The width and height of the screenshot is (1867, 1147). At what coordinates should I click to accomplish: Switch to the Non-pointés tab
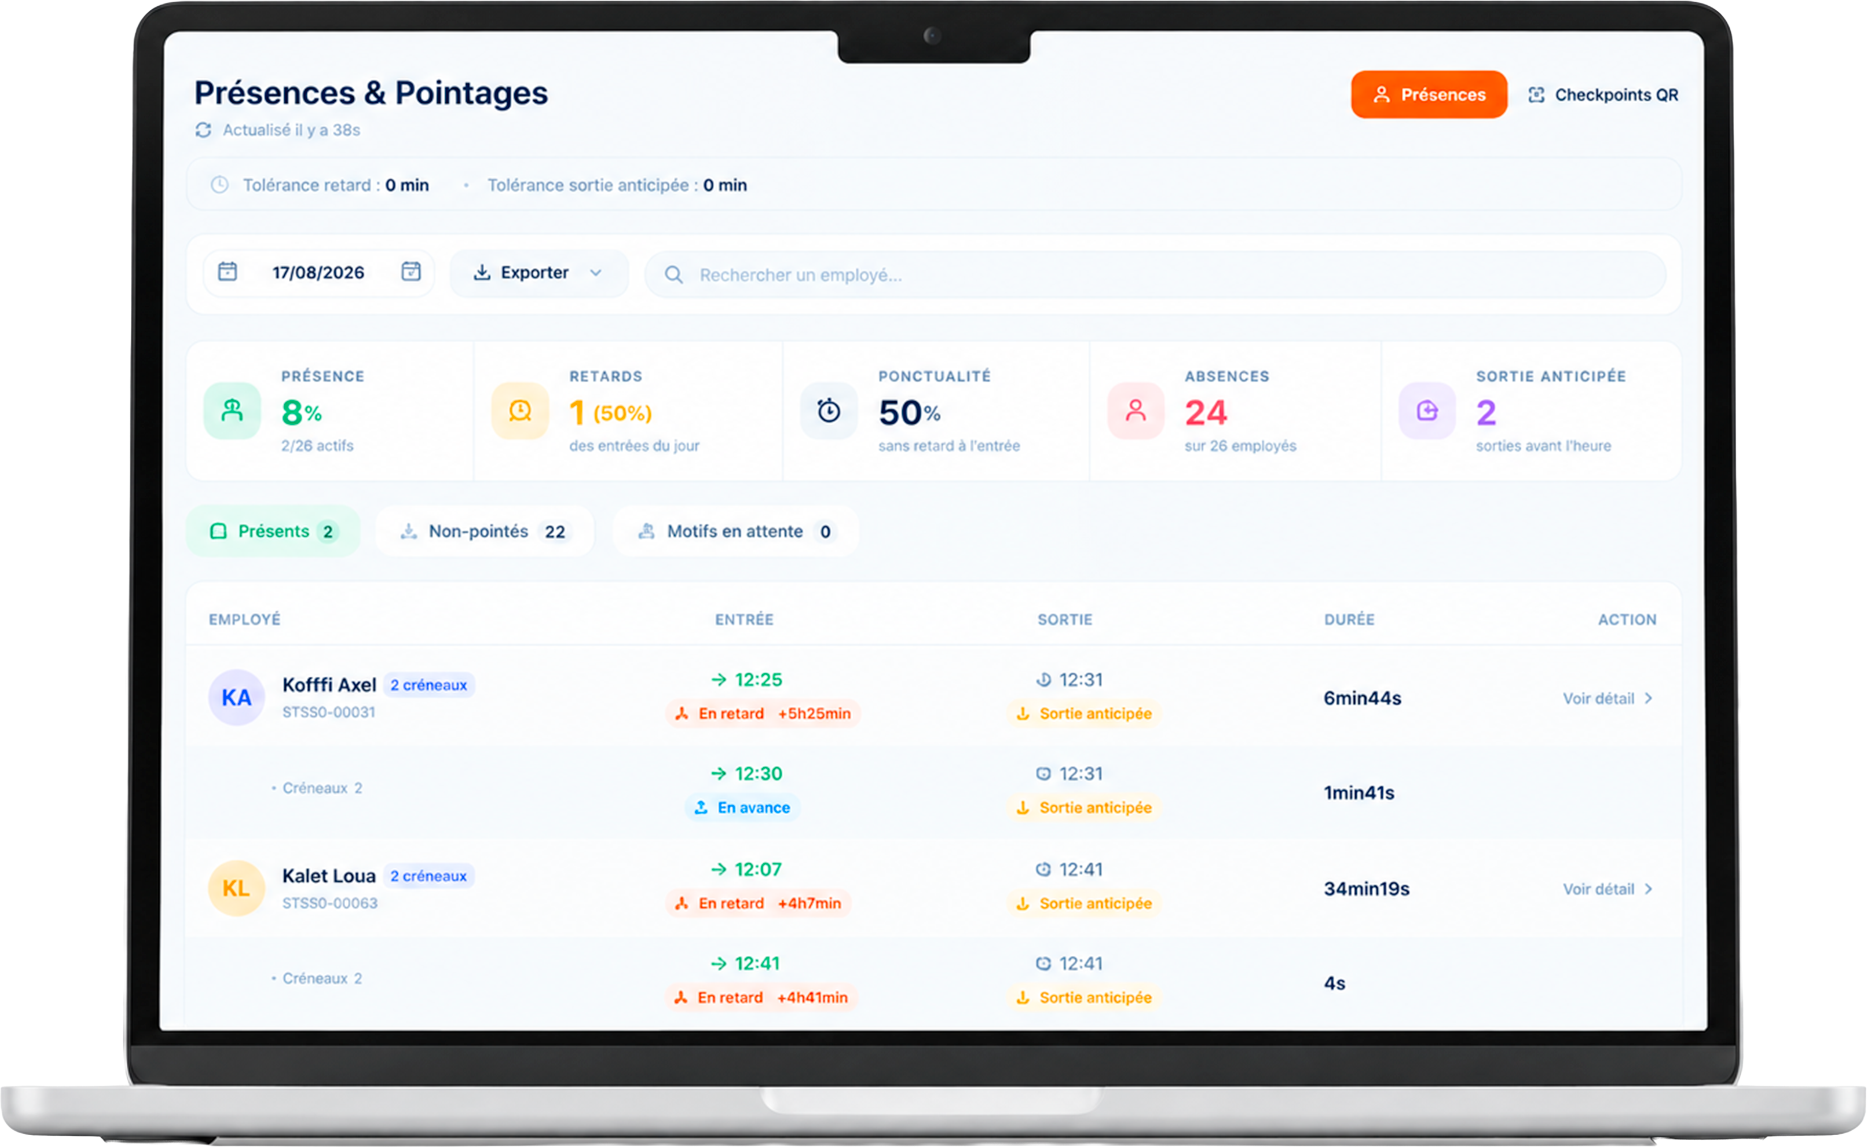[x=485, y=532]
